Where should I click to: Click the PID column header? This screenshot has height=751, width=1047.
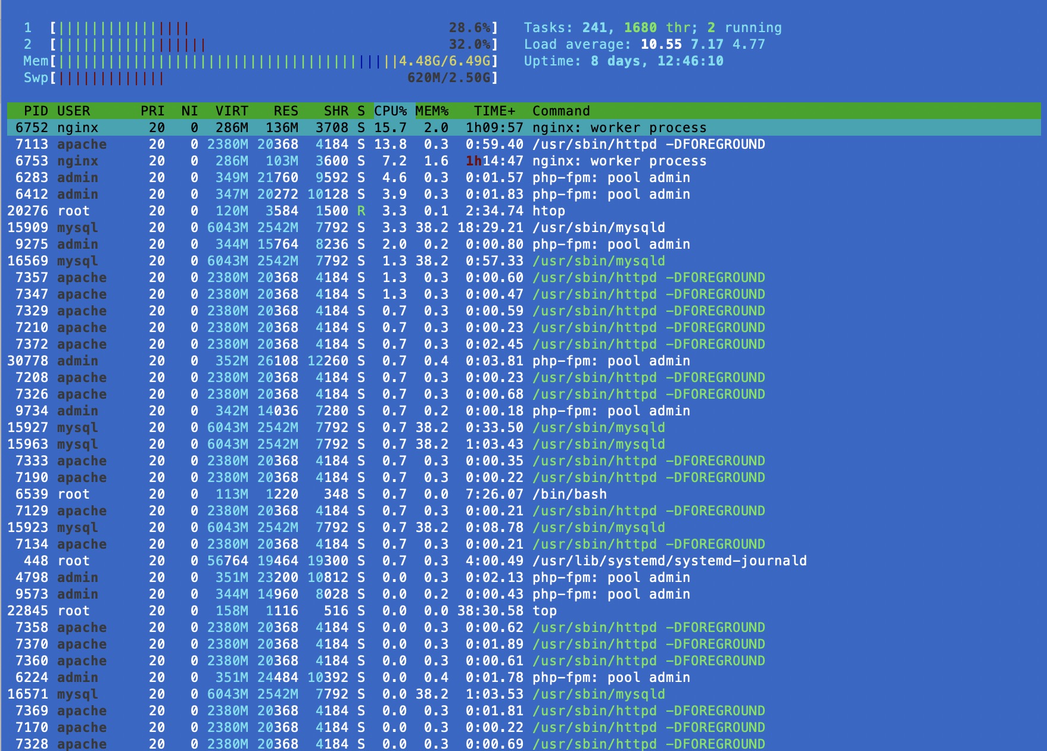coord(36,111)
